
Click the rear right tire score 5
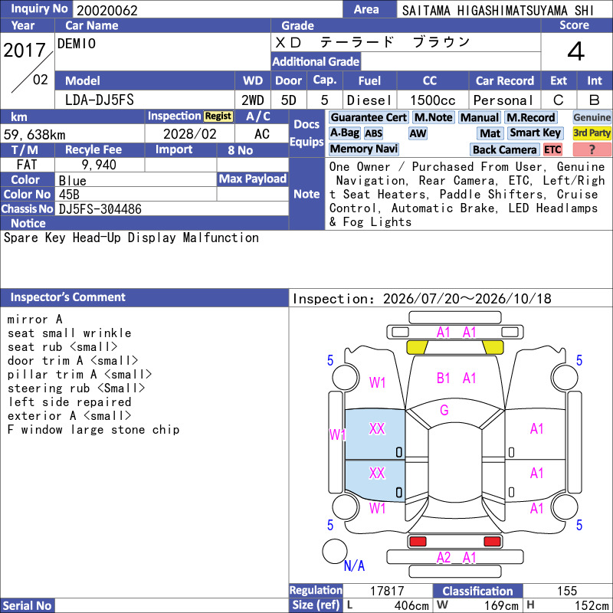tap(579, 525)
